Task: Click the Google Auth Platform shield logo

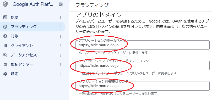Action: pos(5,4)
